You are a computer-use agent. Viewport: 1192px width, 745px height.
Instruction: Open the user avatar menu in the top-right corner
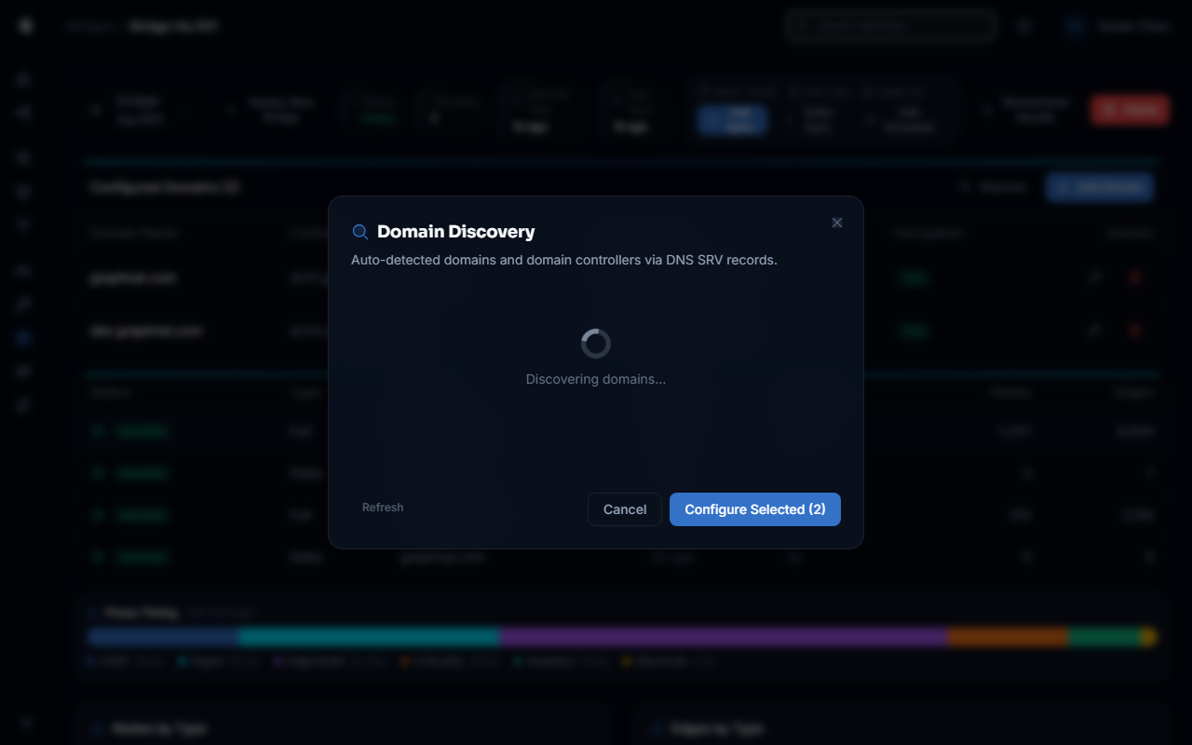(1073, 26)
